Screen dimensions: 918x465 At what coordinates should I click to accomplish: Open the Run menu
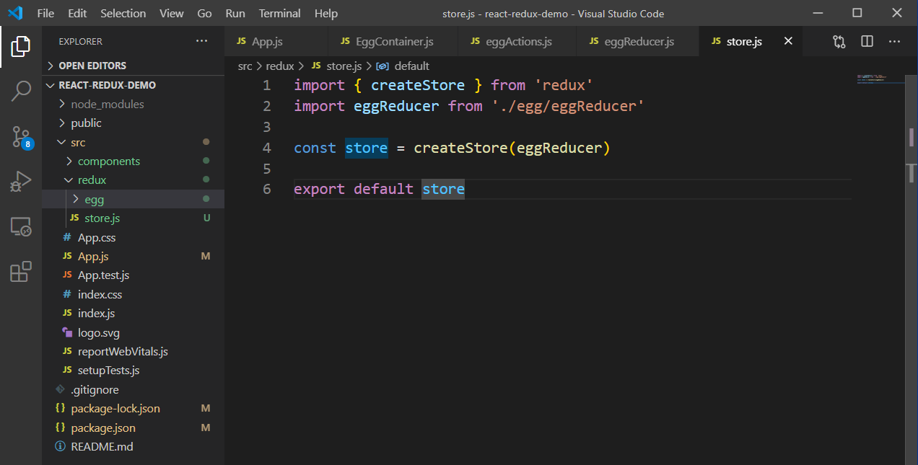235,13
